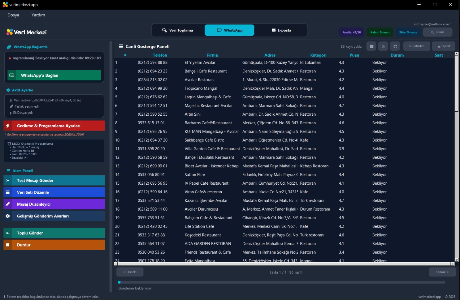Sort table by Puan column header

pyautogui.click(x=354, y=55)
